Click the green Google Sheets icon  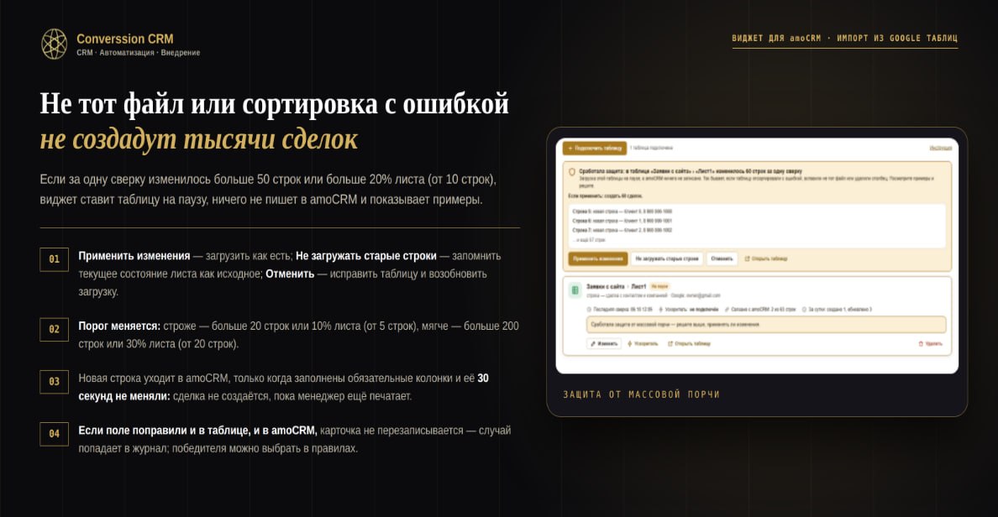pos(575,290)
